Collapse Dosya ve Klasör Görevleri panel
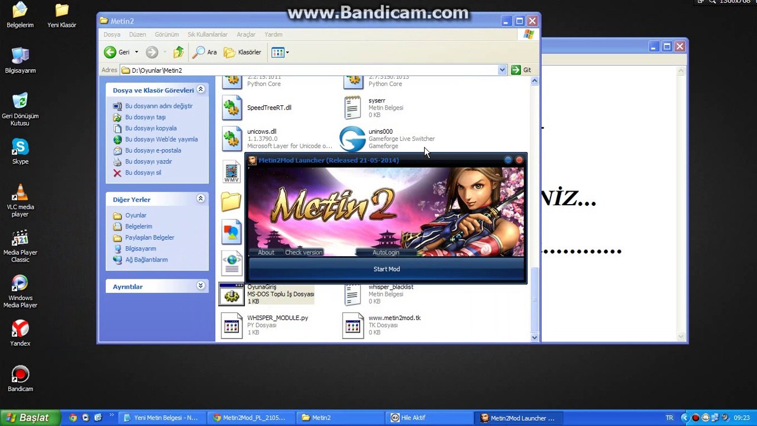 [200, 89]
